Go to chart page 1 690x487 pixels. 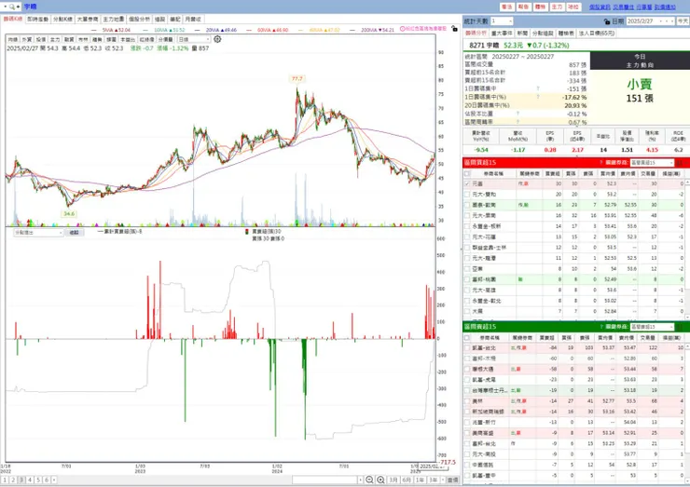click(5, 480)
